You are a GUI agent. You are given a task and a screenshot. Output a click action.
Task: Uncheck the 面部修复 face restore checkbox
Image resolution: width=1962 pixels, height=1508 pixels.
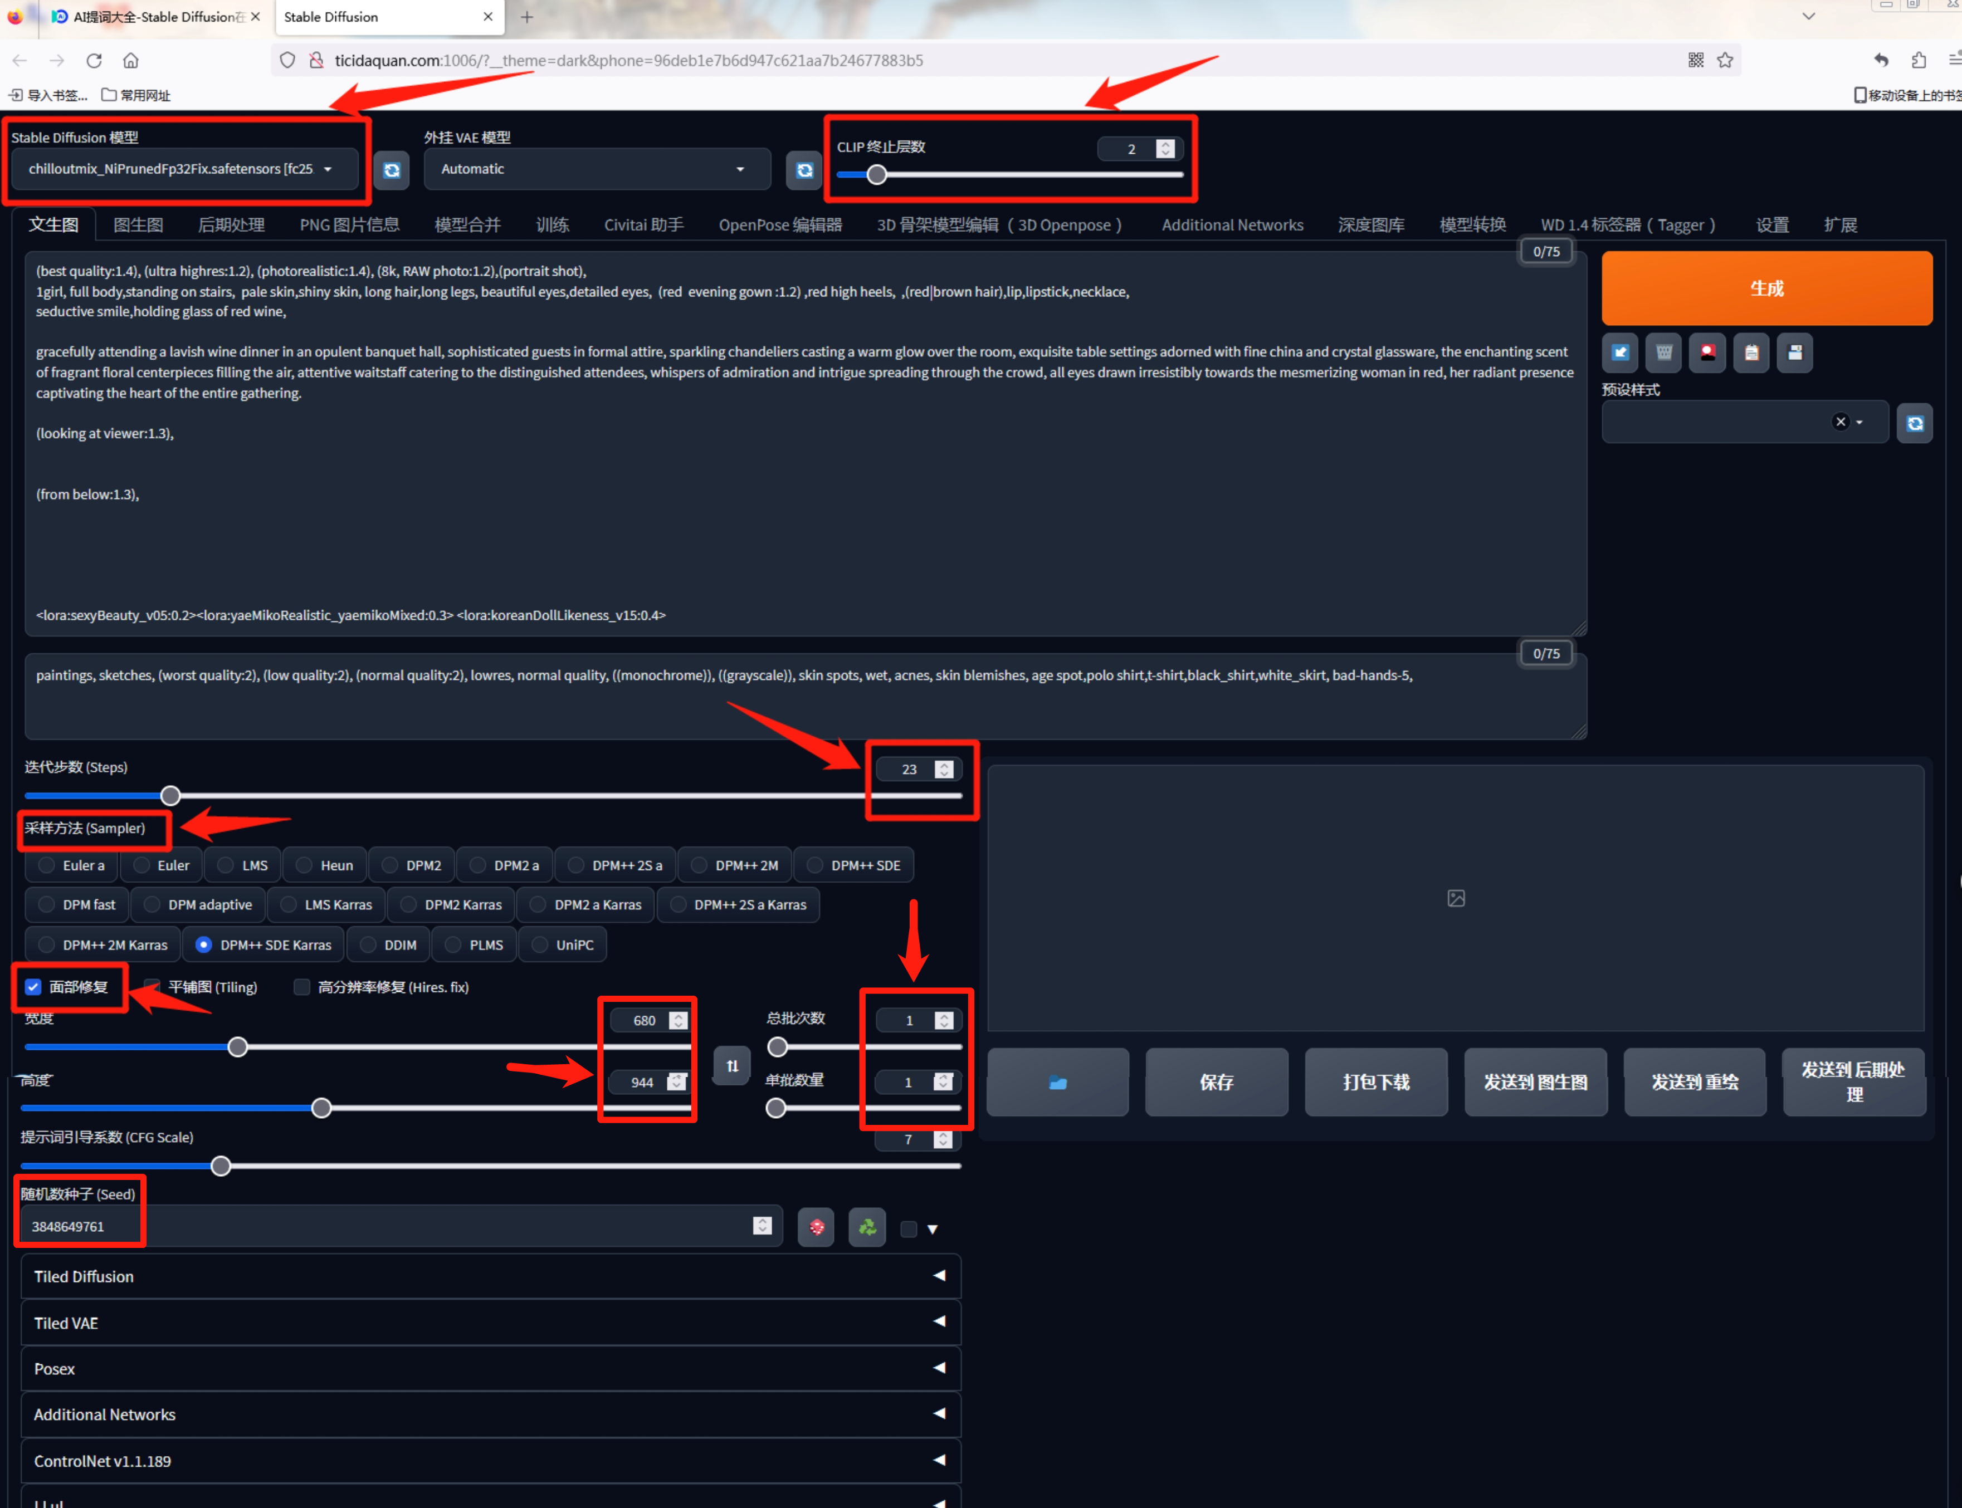coord(33,987)
